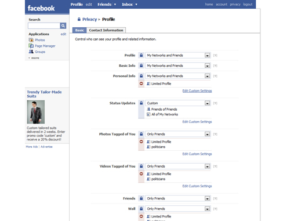This screenshot has height=221, width=290.
Task: Open the Videos Tagged of You dropdown
Action: pos(178,166)
